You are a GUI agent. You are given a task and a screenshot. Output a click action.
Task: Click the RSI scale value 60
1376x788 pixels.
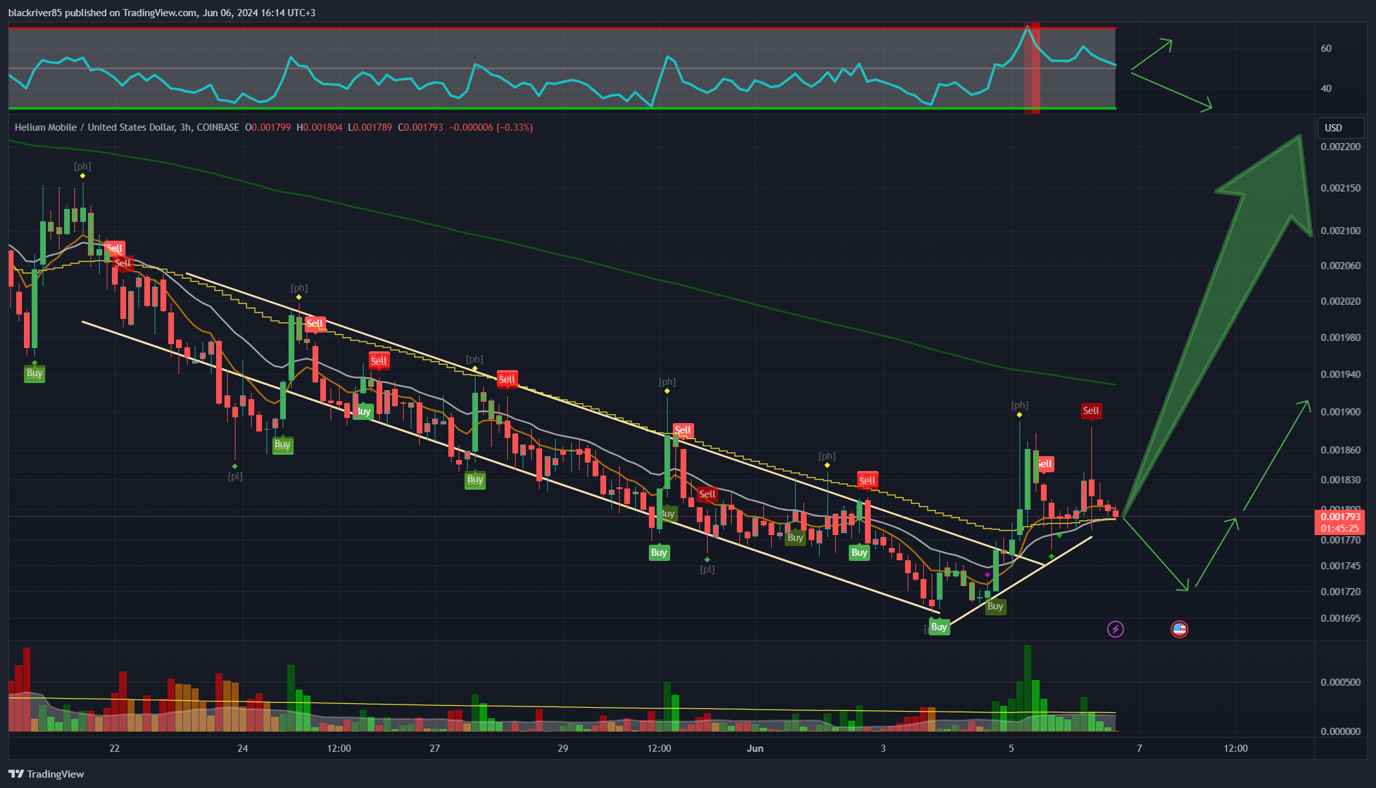[1326, 49]
